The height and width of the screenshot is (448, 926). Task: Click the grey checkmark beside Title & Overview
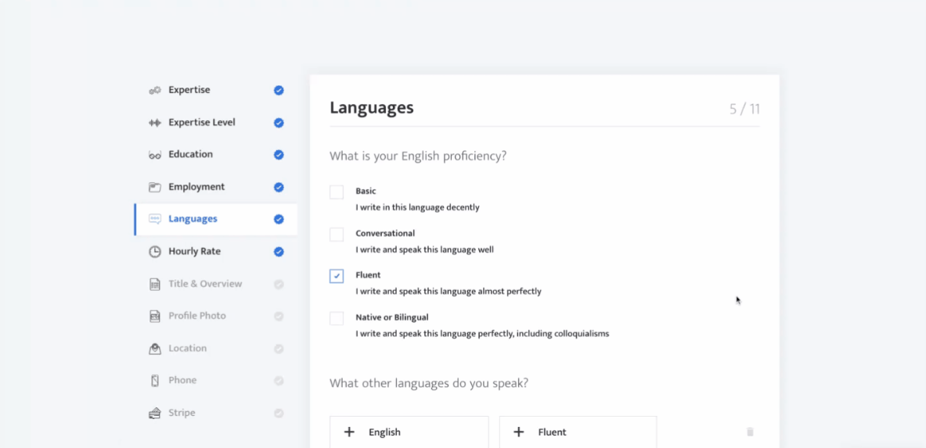[279, 284]
